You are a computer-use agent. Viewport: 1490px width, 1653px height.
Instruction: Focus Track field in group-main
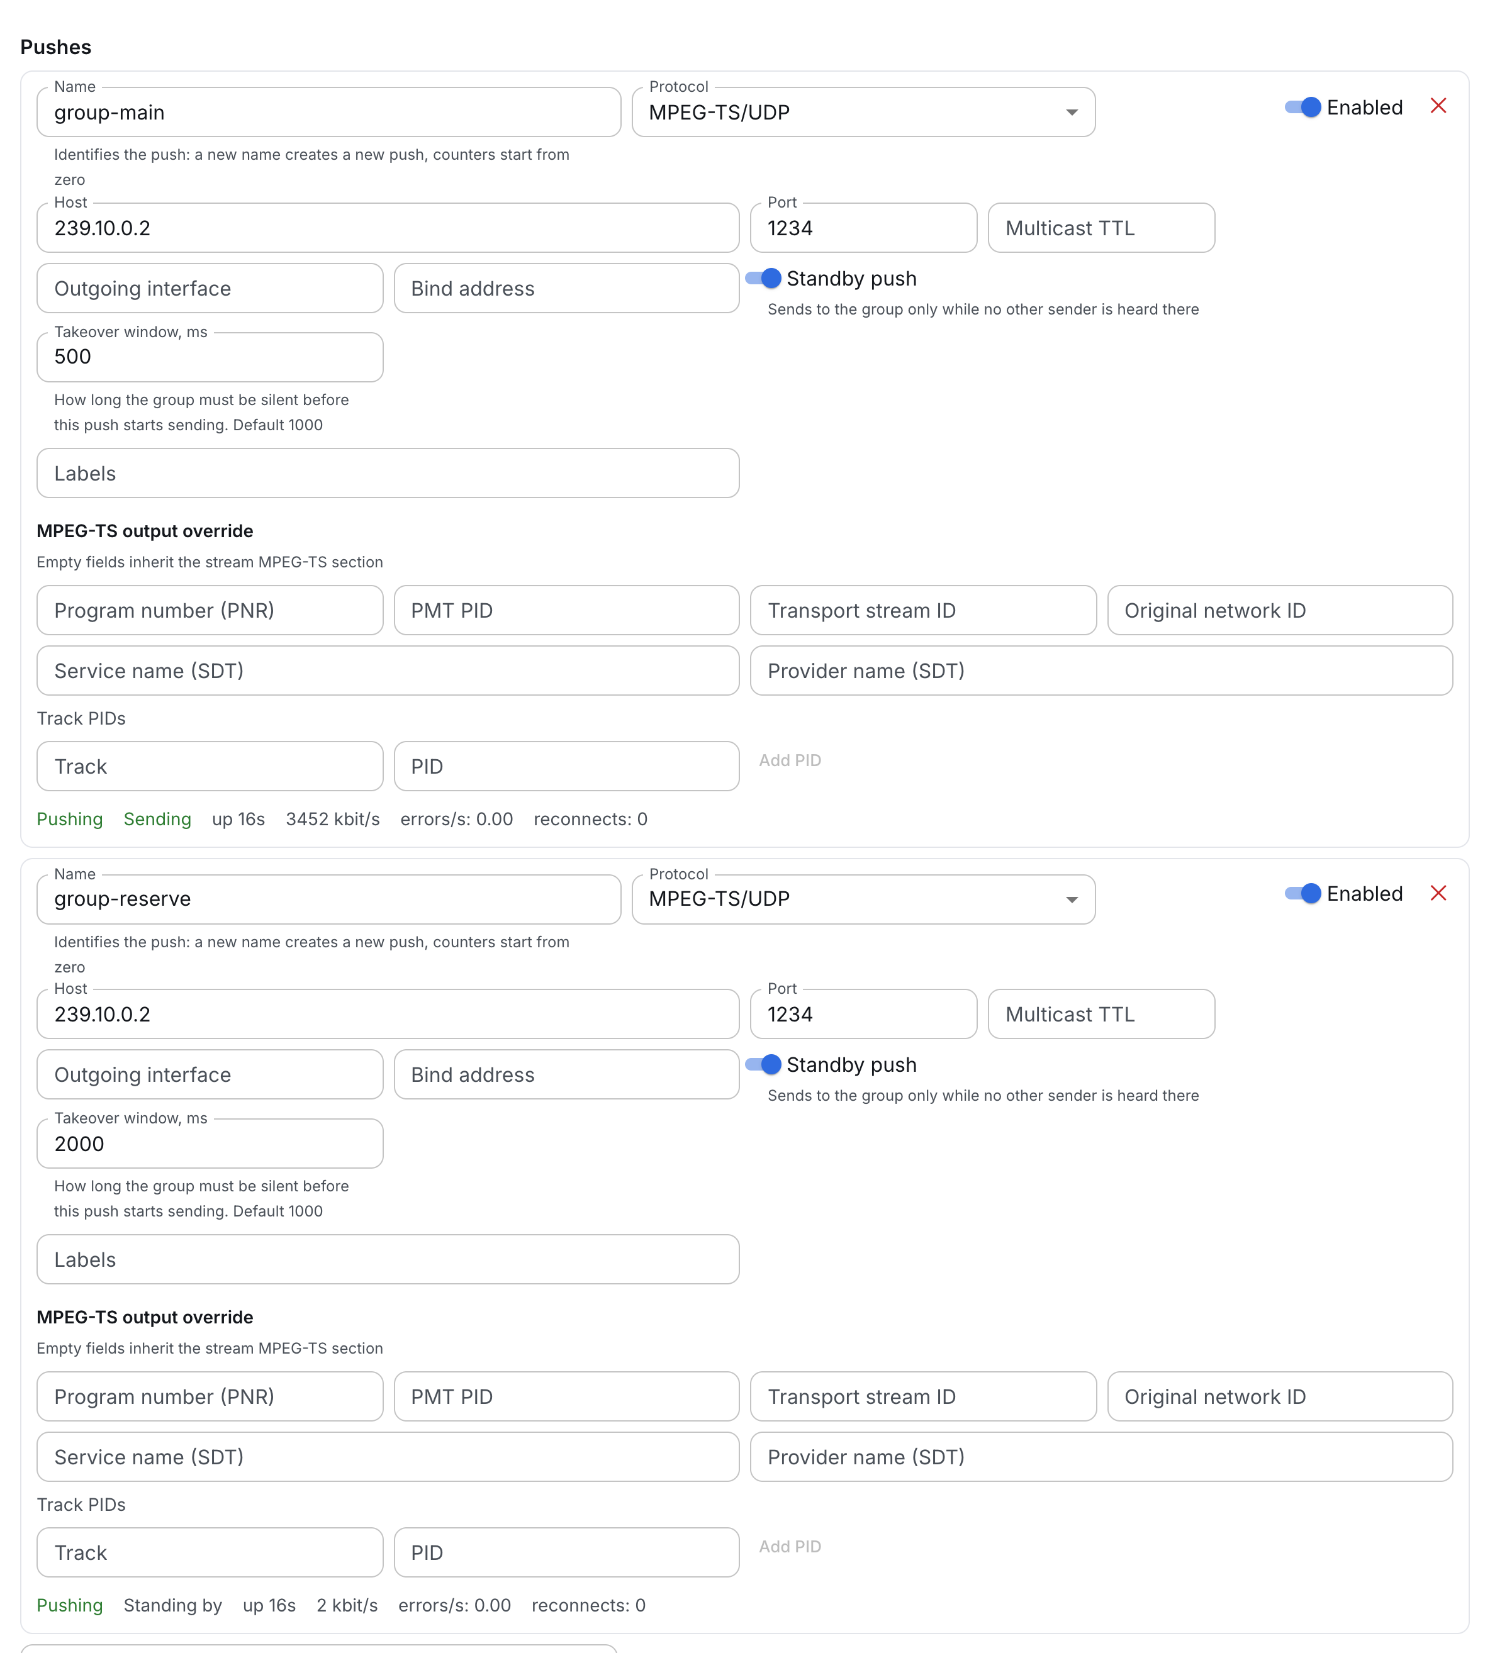[210, 766]
